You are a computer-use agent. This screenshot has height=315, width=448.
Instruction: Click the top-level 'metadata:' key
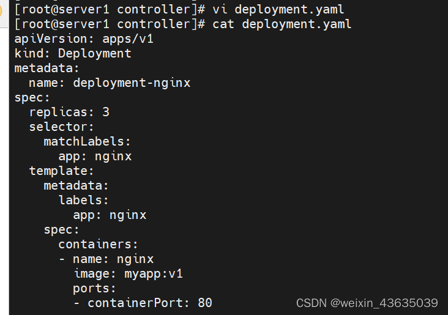pyautogui.click(x=47, y=69)
